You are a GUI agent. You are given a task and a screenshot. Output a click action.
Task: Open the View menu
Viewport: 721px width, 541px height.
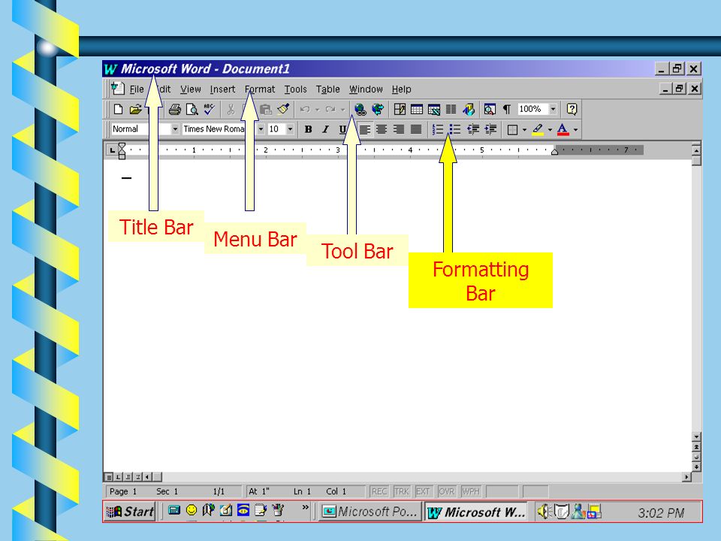click(190, 89)
